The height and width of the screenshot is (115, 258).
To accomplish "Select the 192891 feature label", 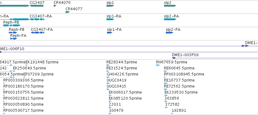I will click(179, 110).
